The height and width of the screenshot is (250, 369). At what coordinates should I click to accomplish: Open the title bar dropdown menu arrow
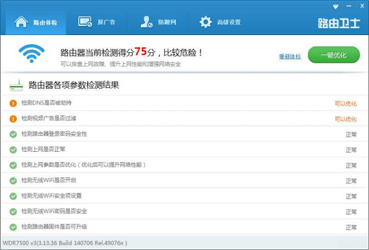(x=334, y=6)
